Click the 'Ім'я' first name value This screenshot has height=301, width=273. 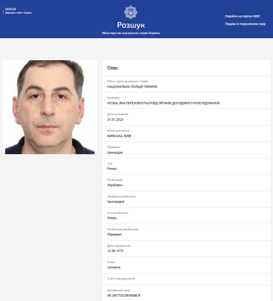[x=112, y=169]
